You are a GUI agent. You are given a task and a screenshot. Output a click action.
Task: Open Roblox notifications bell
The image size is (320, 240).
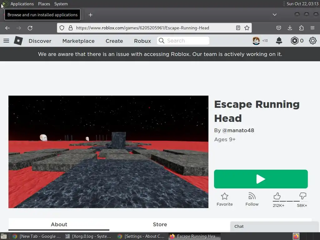pyautogui.click(x=279, y=41)
